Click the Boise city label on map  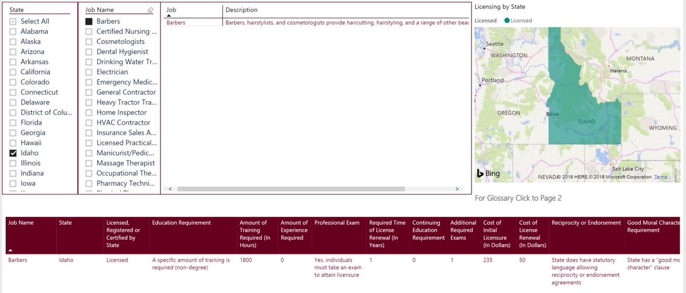click(552, 114)
